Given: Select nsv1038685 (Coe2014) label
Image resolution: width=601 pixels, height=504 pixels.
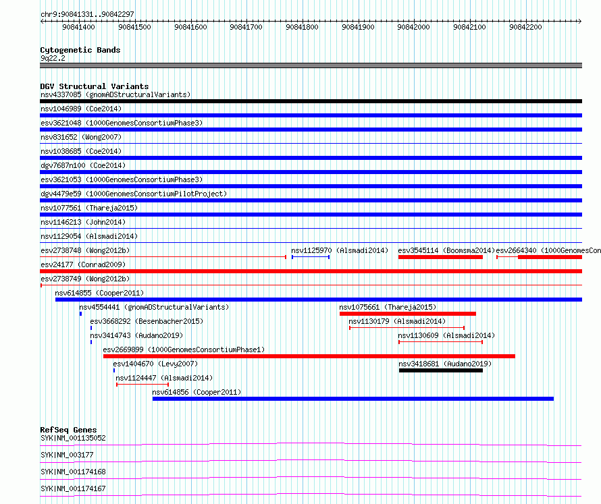Looking at the screenshot, I should click(81, 151).
